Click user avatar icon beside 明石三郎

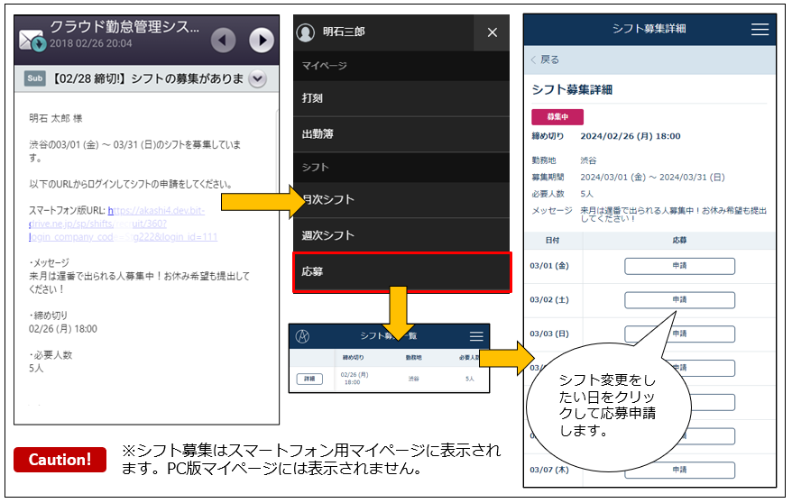(305, 32)
